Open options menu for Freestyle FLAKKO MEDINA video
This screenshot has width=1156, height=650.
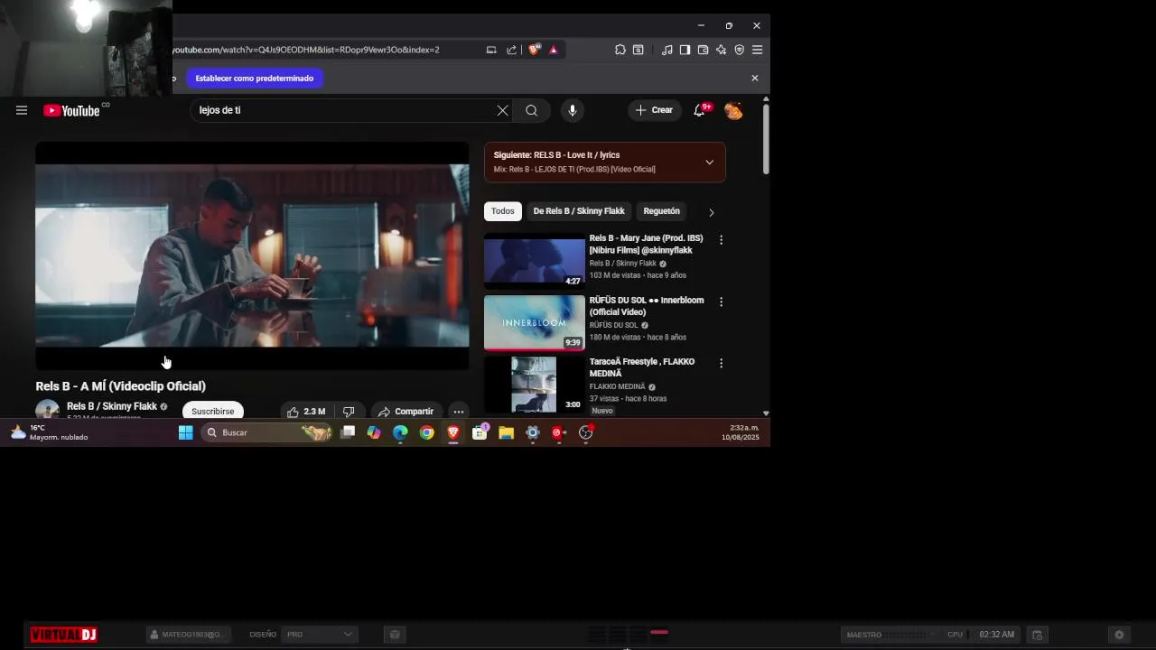pos(721,363)
